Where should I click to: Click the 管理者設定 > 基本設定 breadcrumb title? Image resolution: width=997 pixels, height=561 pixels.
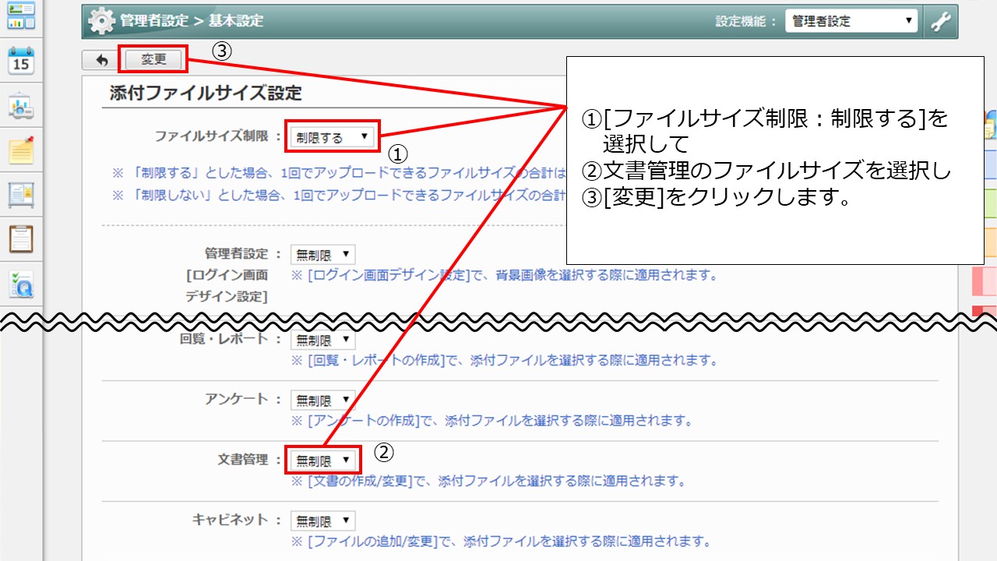[192, 21]
